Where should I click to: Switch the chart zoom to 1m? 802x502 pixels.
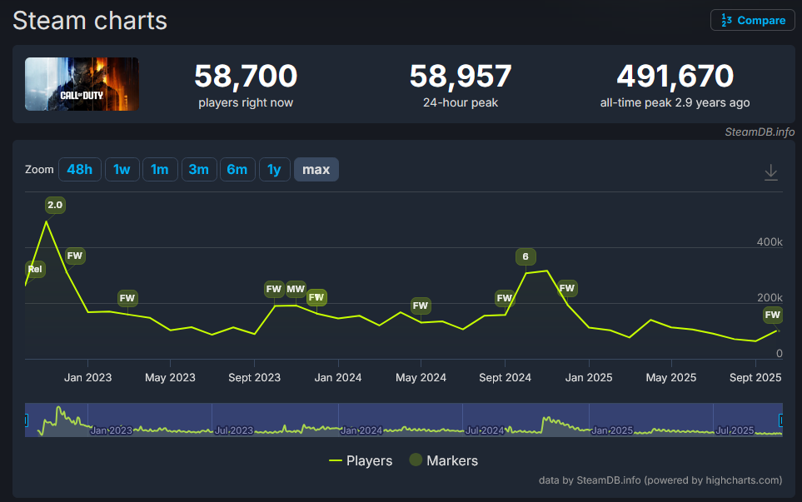(159, 170)
